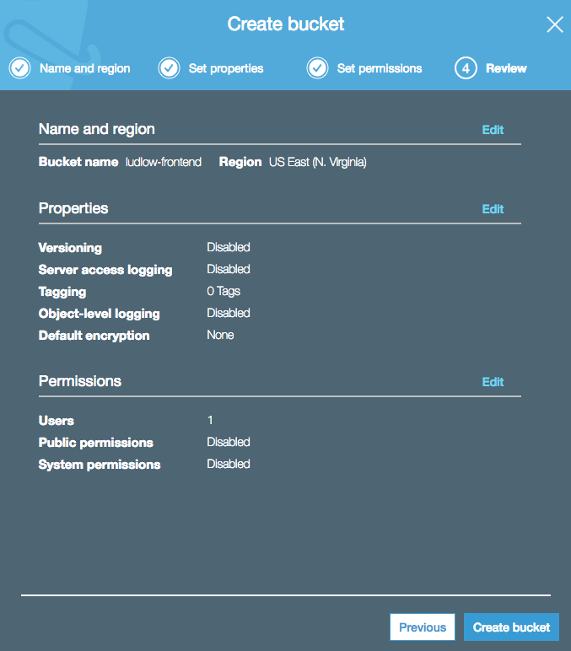Click the Public permissions Disabled value

click(229, 442)
